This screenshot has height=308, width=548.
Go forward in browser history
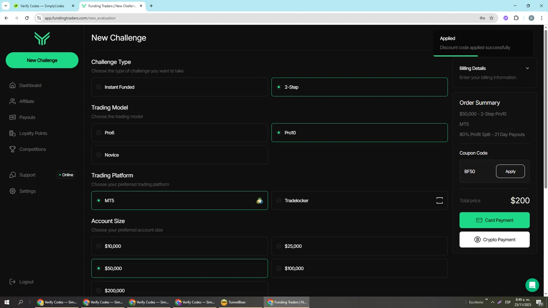tap(16, 18)
